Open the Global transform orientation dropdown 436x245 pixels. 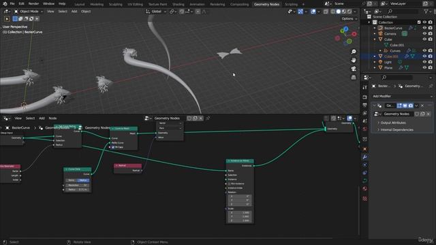click(156, 12)
